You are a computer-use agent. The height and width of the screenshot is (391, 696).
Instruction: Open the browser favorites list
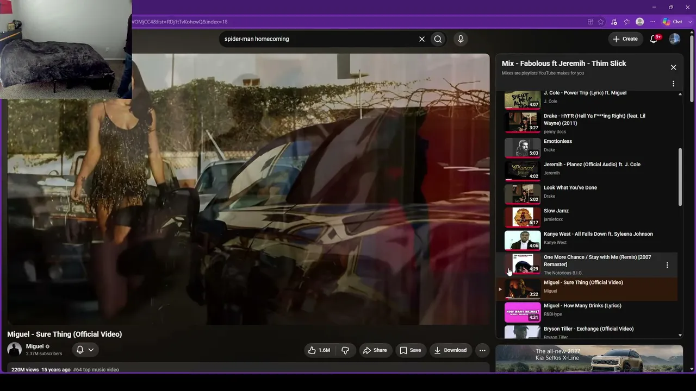pyautogui.click(x=627, y=22)
